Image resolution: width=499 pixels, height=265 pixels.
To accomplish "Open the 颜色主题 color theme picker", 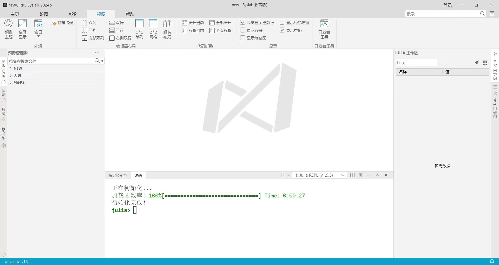I will pyautogui.click(x=8, y=29).
